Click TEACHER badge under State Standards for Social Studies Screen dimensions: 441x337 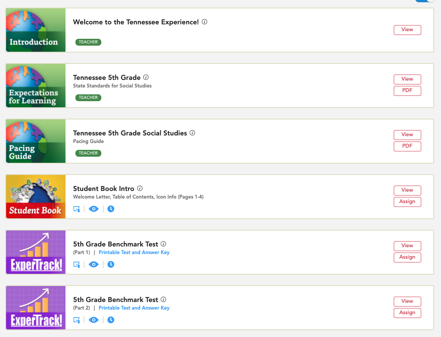88,98
